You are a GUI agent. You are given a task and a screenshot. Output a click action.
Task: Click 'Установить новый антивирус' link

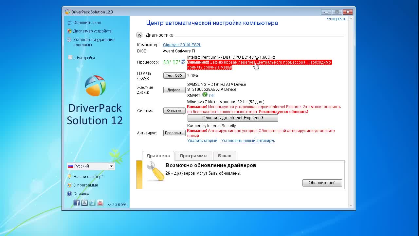248,141
